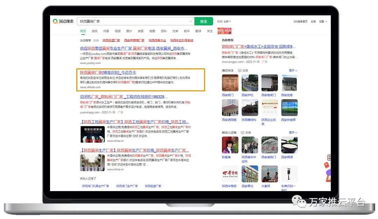This screenshot has height=219, width=378.
Task: Open the 京东11.11 promotional banner
Action: 225,31
